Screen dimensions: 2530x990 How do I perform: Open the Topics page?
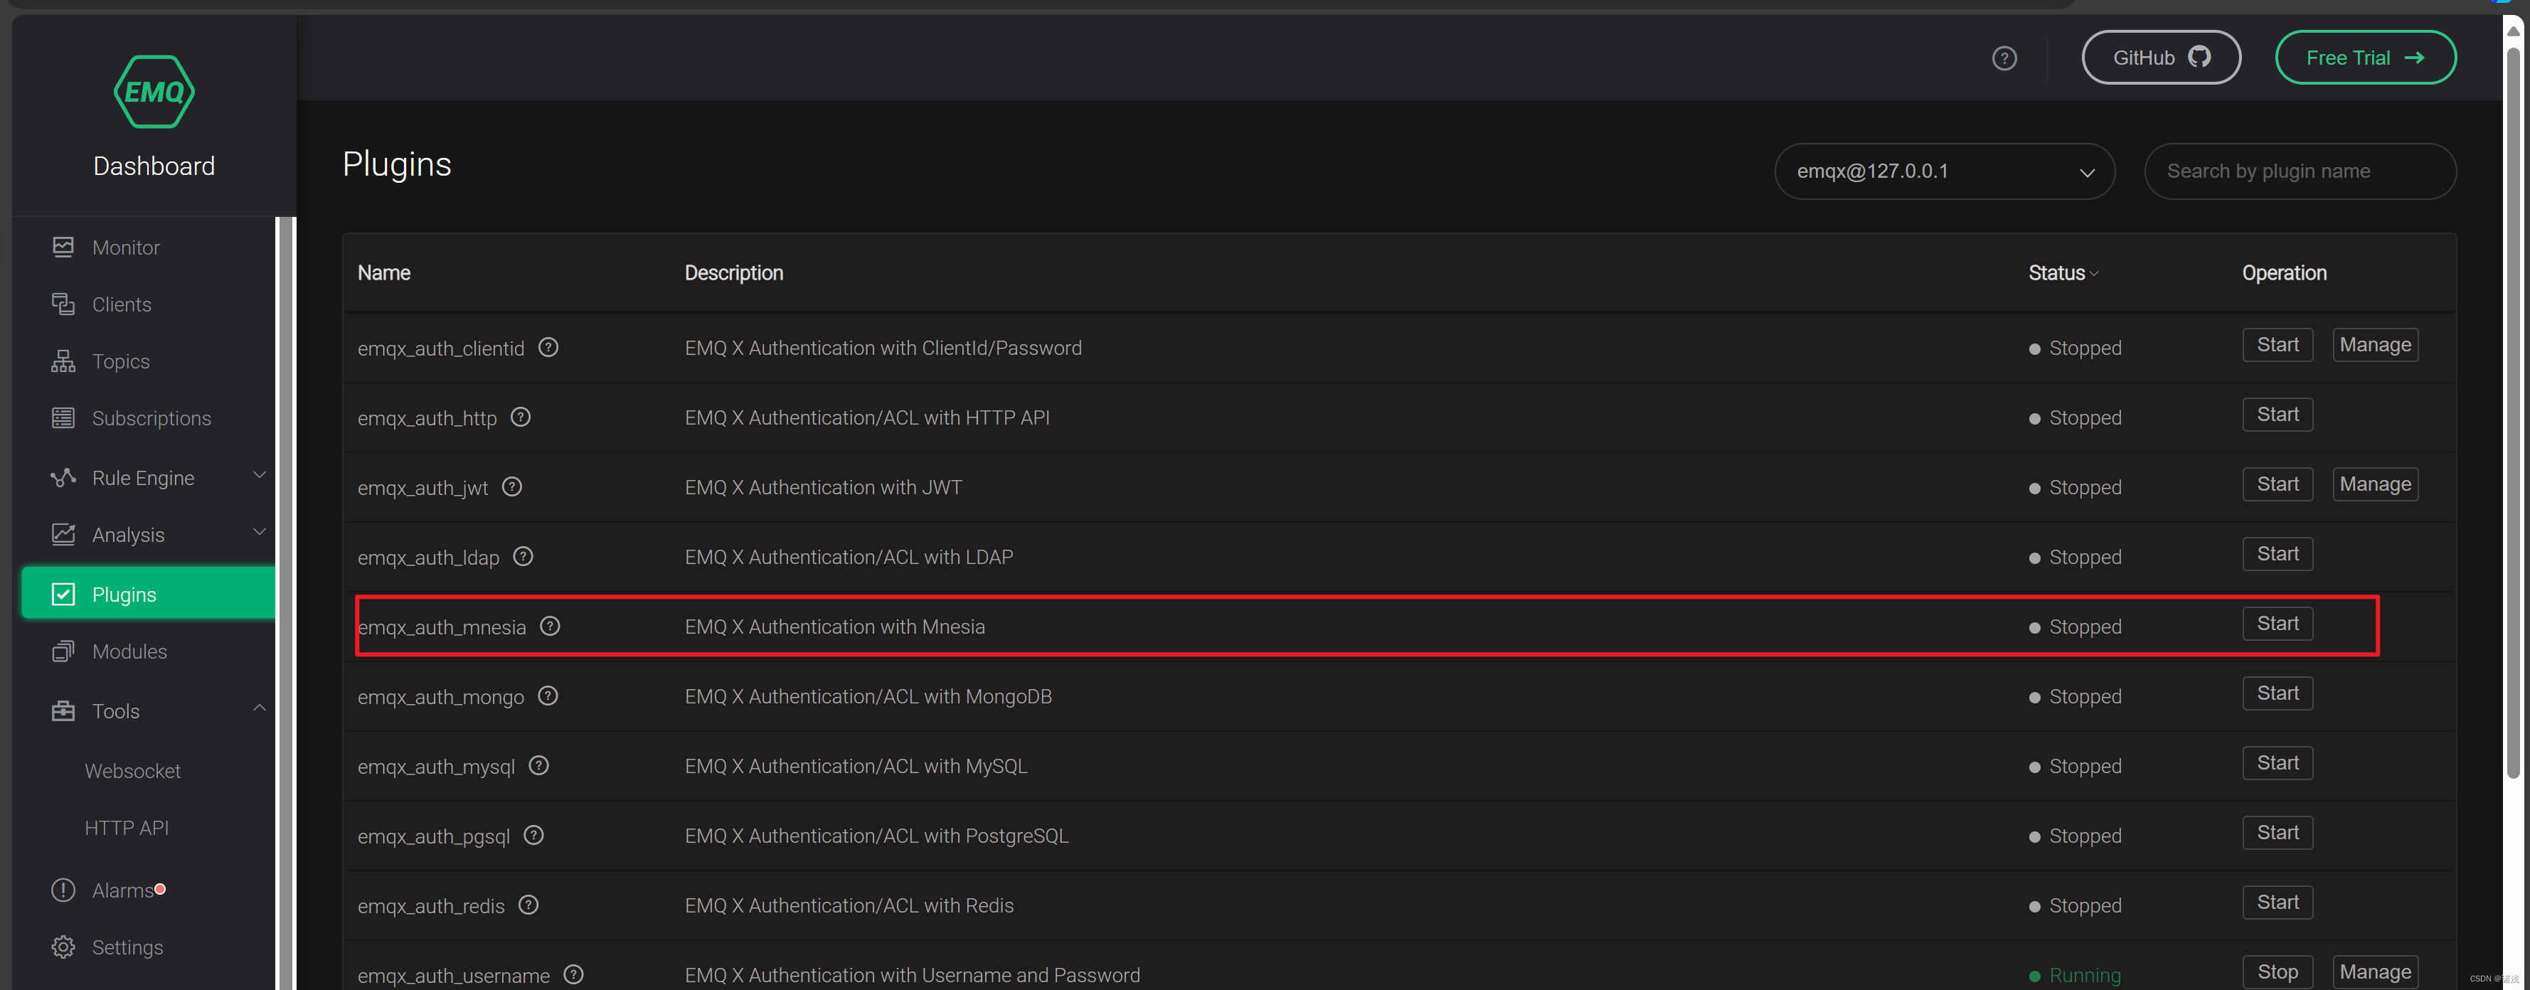tap(121, 361)
